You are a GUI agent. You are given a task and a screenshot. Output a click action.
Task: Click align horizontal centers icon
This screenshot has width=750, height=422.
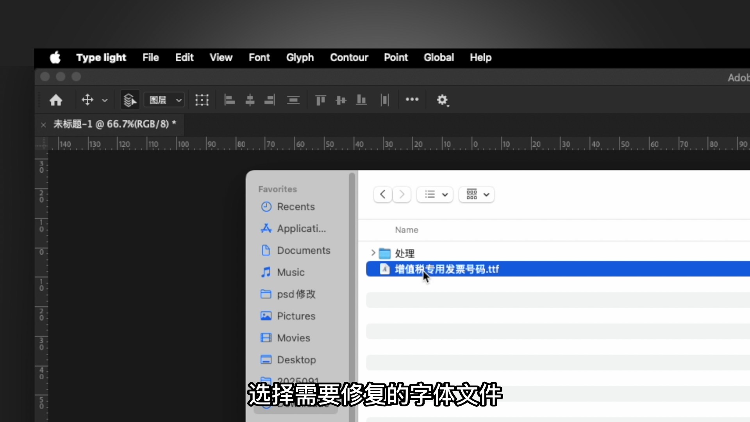coord(250,100)
